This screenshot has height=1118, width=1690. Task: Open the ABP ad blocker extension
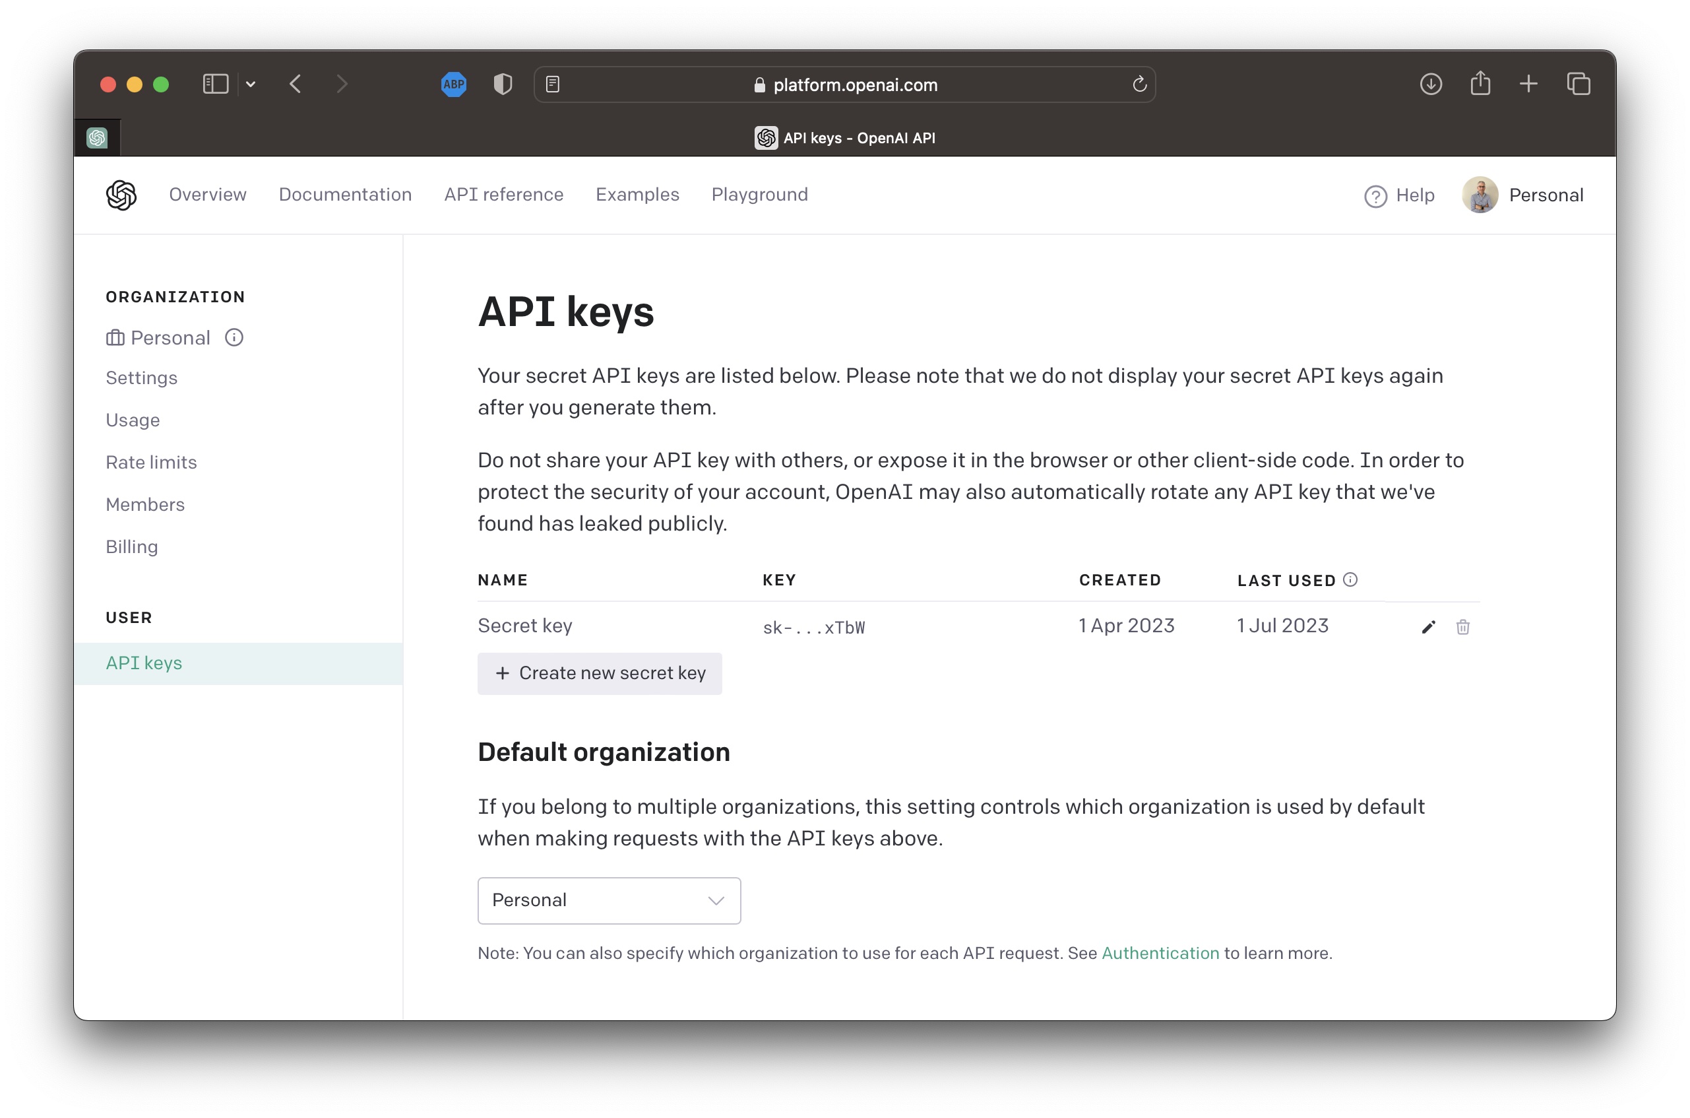[454, 84]
